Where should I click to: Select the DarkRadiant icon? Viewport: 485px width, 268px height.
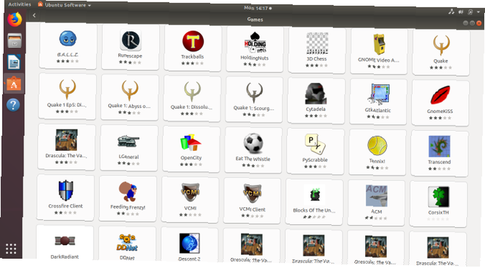click(65, 240)
